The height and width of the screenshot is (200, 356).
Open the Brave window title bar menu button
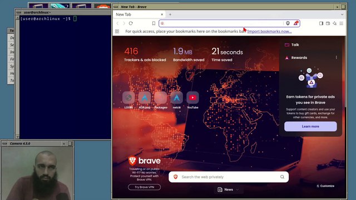[116, 7]
